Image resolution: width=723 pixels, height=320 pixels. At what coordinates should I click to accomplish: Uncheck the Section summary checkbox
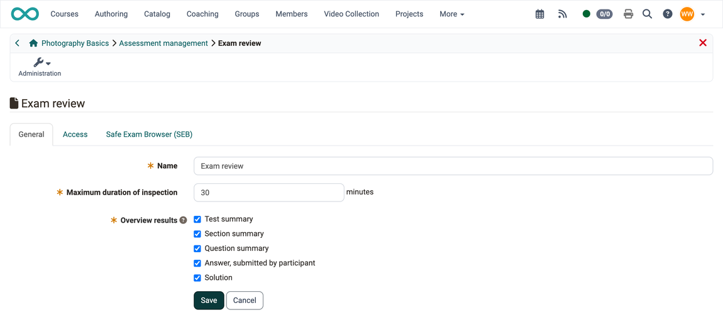click(197, 234)
